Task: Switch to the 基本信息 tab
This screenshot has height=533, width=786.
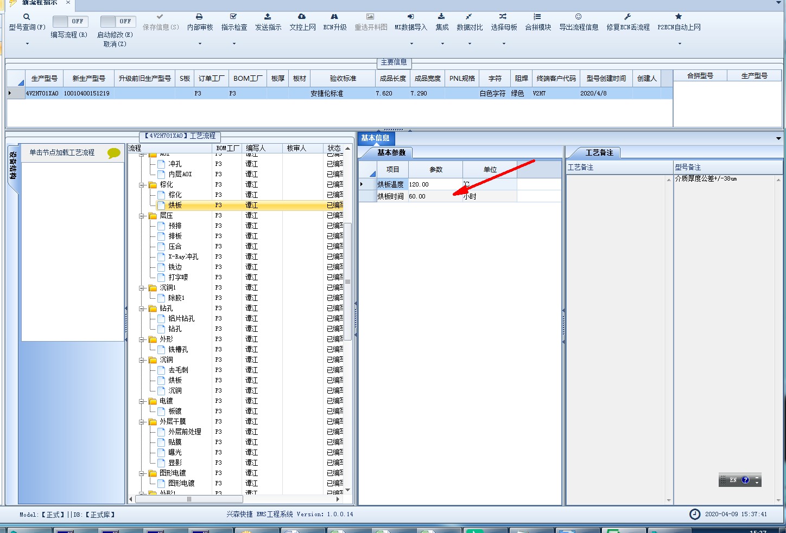Action: (375, 138)
